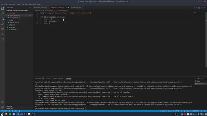Viewport: 207px width, 116px height.
Task: Open errors and warnings count in status bar
Action: (x=15, y=111)
